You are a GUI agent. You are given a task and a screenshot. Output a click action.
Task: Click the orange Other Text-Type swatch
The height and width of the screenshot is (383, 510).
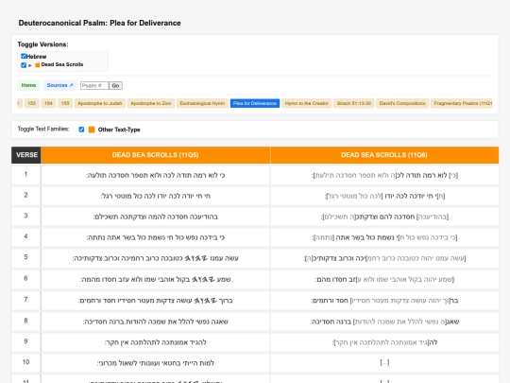tap(92, 130)
